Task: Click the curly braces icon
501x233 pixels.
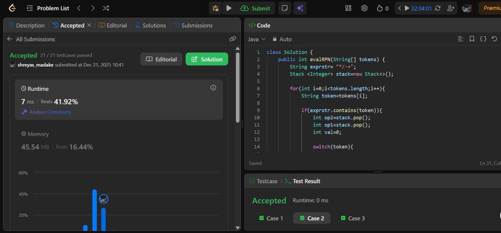Action: click(x=483, y=39)
